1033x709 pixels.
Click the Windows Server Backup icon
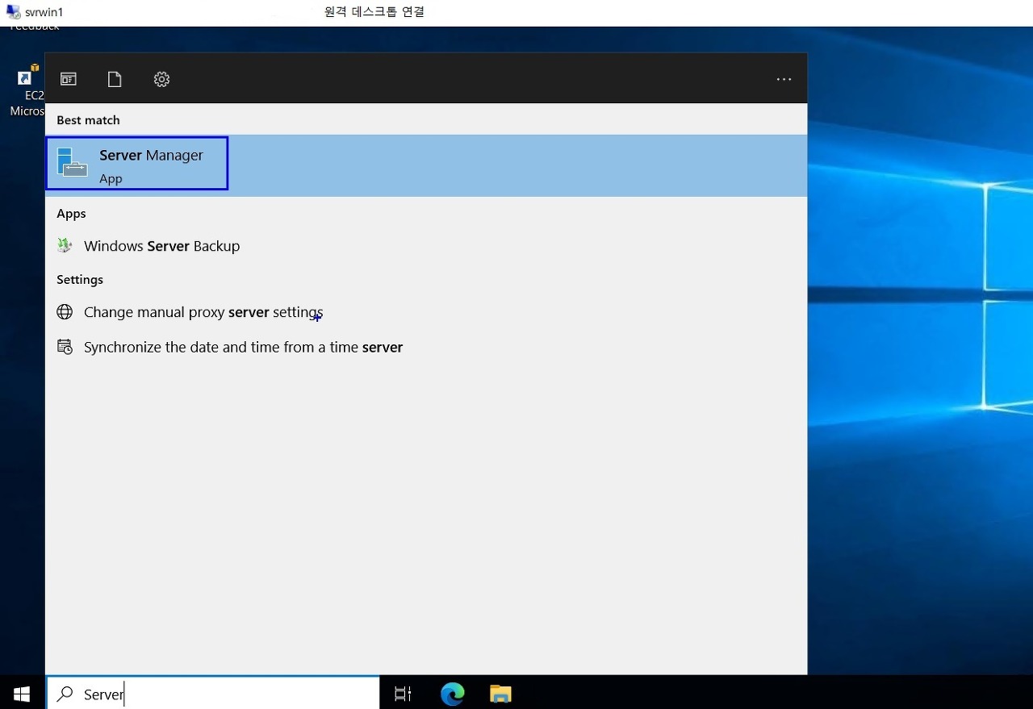tap(65, 245)
